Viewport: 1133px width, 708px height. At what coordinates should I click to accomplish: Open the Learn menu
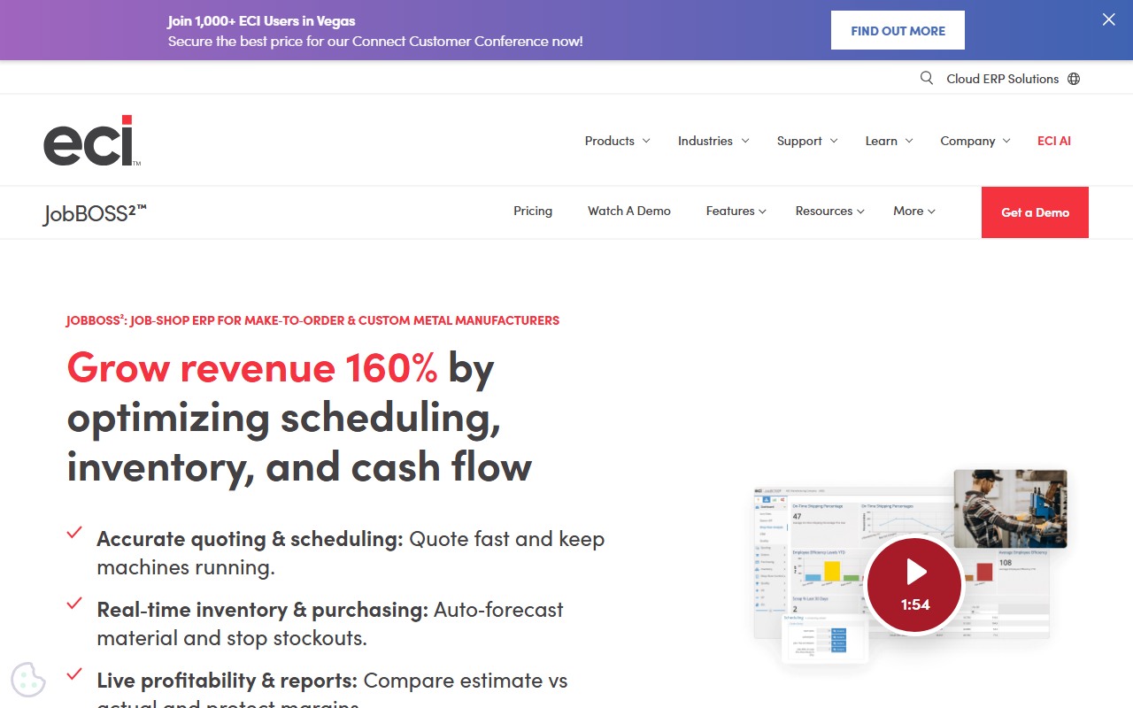[882, 141]
